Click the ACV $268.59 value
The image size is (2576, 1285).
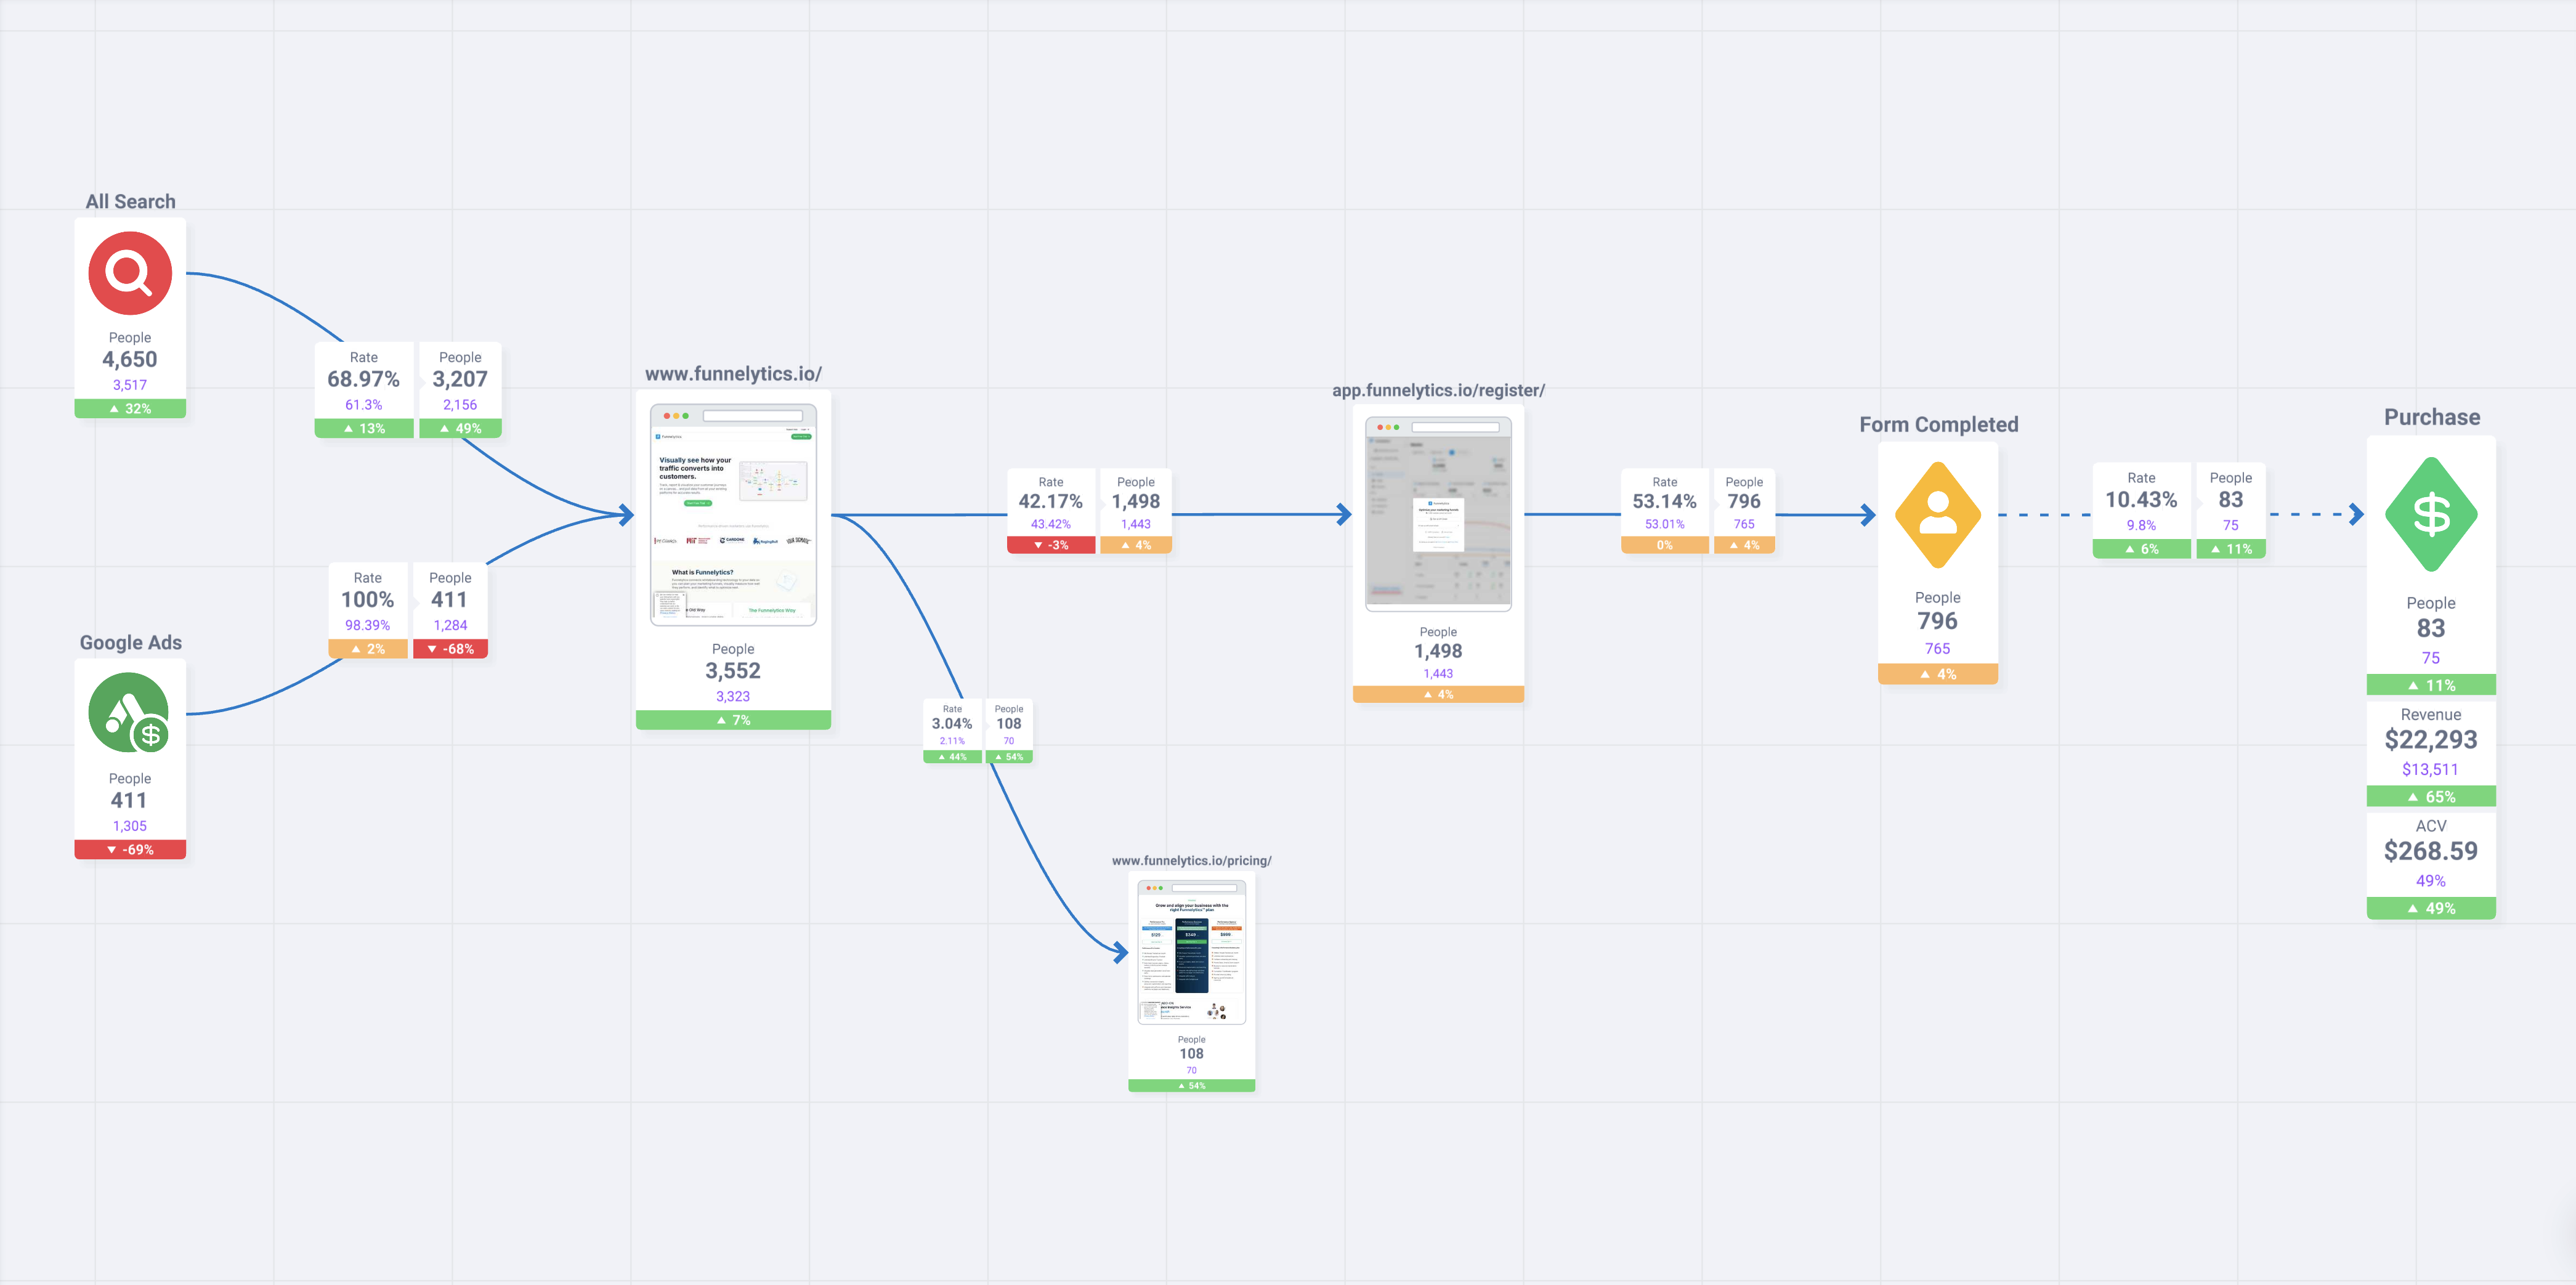point(2430,851)
